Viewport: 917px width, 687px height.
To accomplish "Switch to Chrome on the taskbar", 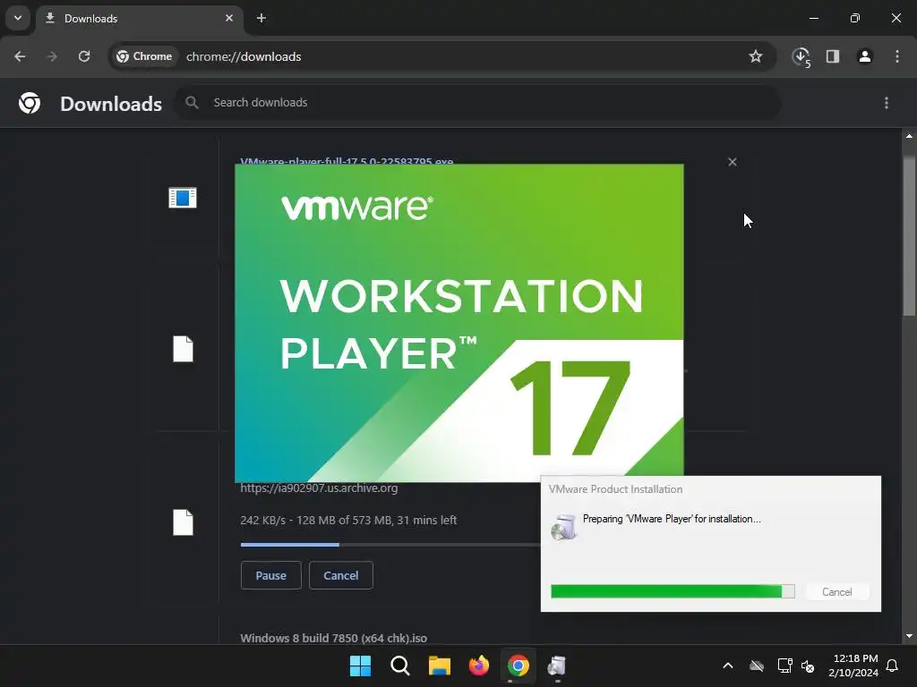I will [x=518, y=666].
